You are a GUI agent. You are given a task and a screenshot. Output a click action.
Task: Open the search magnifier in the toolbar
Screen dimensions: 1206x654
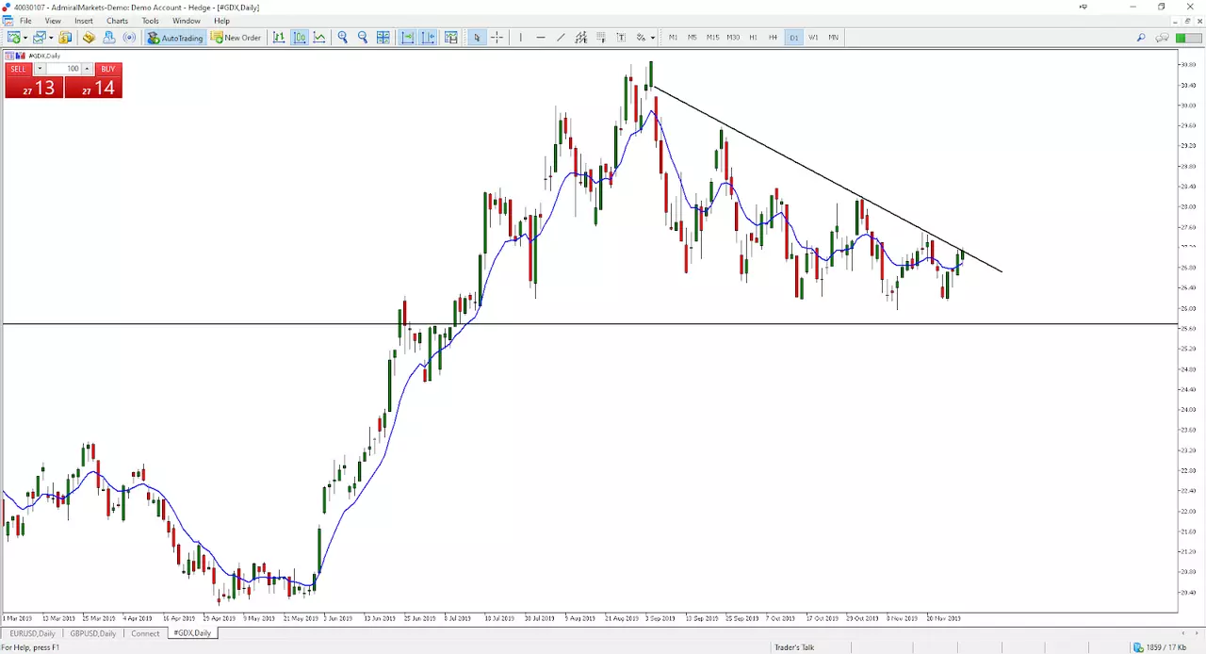(1141, 38)
